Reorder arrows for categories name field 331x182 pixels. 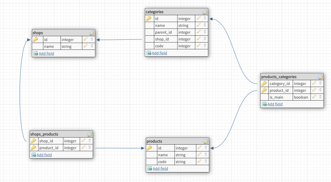coord(205,25)
